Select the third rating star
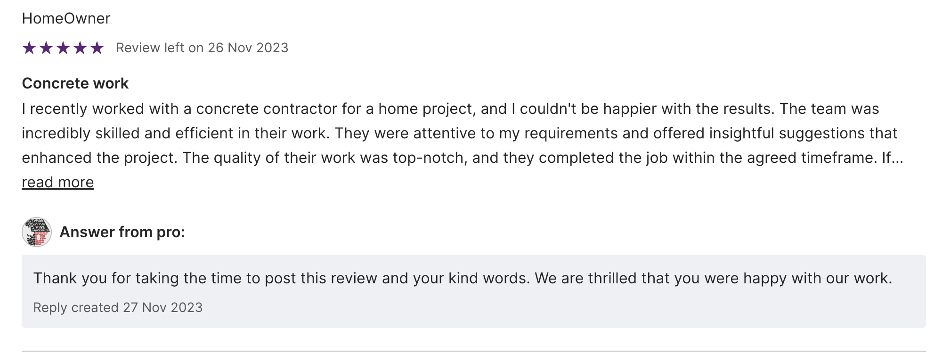The width and height of the screenshot is (942, 353). [63, 48]
